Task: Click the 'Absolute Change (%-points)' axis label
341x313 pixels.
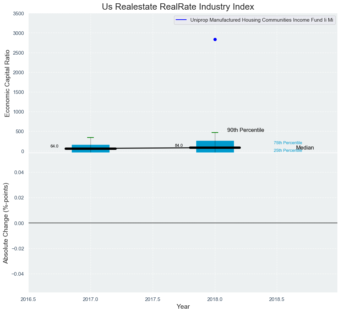Action: (x=6, y=223)
